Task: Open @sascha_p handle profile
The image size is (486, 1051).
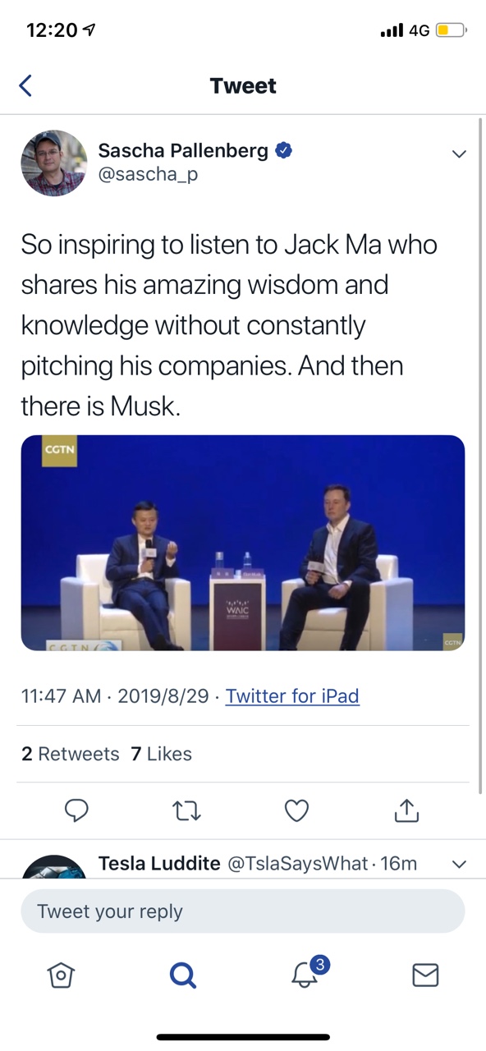Action: (x=148, y=174)
